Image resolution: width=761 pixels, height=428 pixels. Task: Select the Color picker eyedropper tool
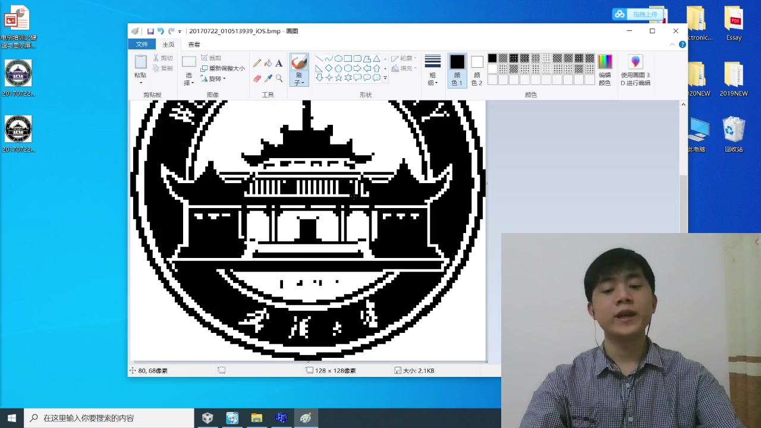pos(268,78)
